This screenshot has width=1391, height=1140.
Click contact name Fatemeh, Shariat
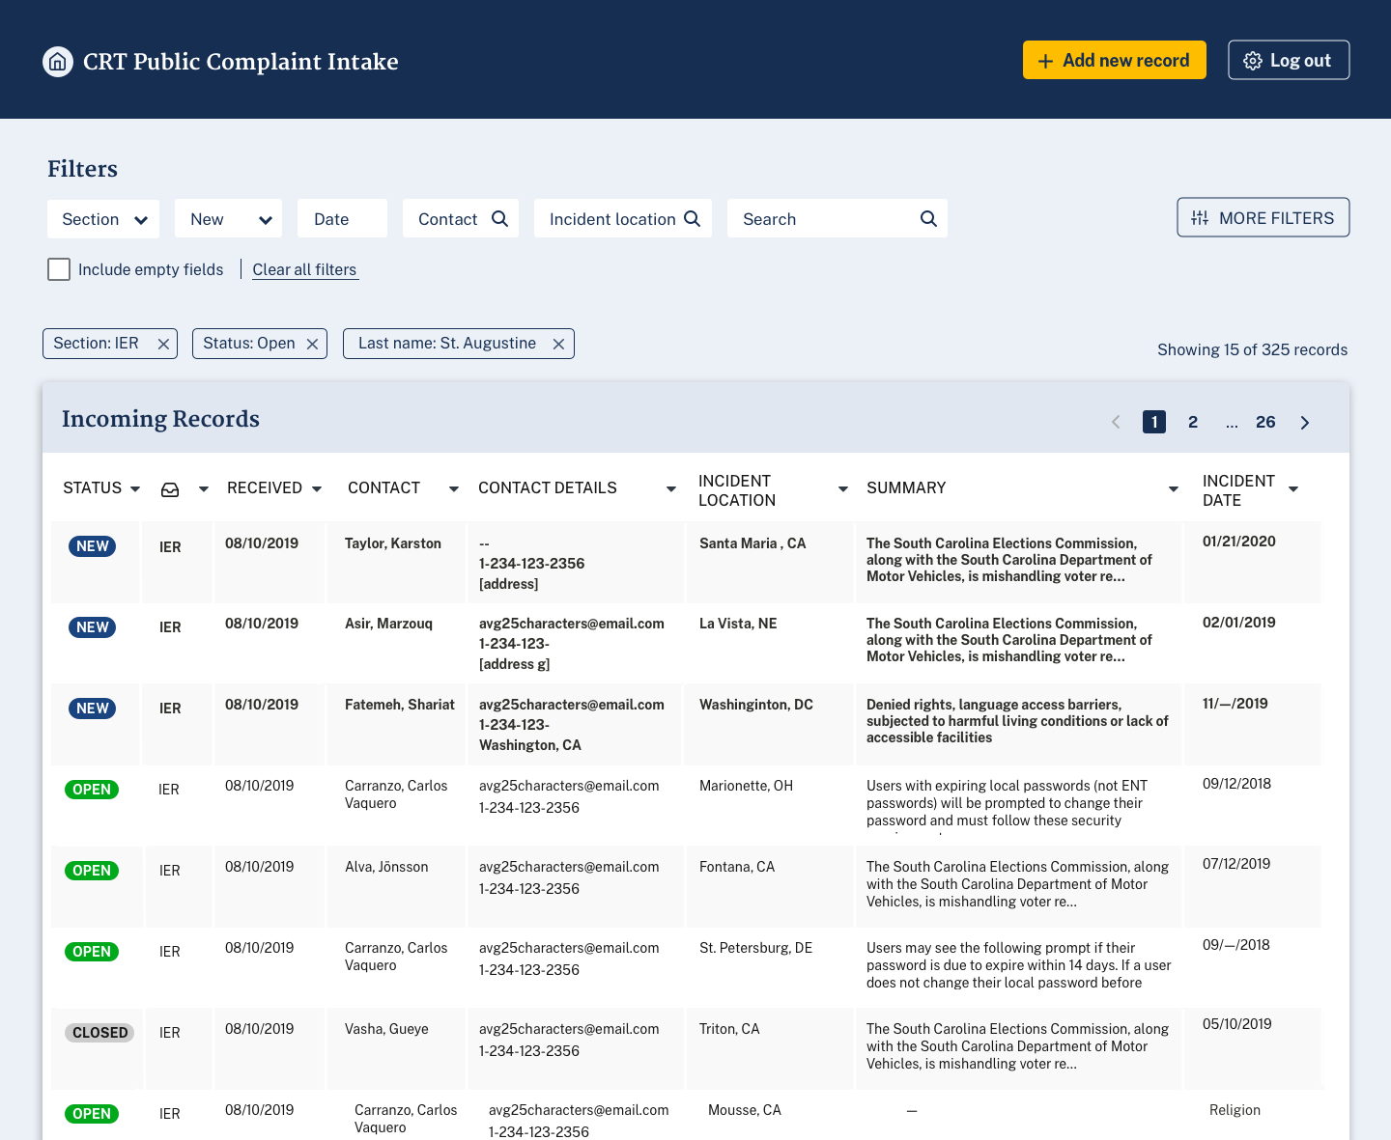(x=400, y=705)
